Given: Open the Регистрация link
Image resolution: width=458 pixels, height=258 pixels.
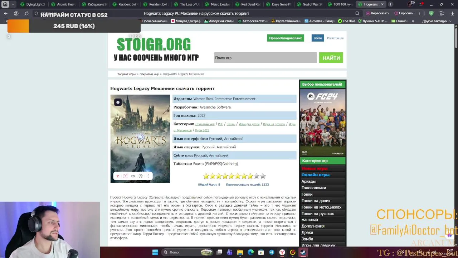Looking at the screenshot, I should pyautogui.click(x=335, y=38).
